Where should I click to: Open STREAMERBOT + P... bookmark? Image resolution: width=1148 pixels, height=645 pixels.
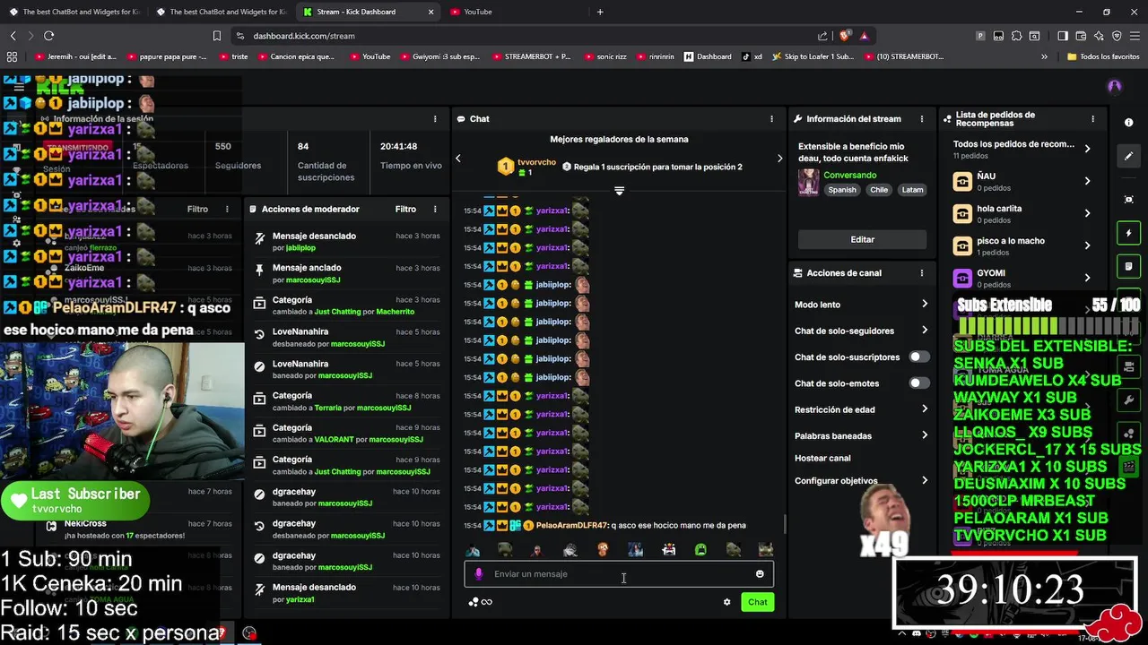[531, 56]
